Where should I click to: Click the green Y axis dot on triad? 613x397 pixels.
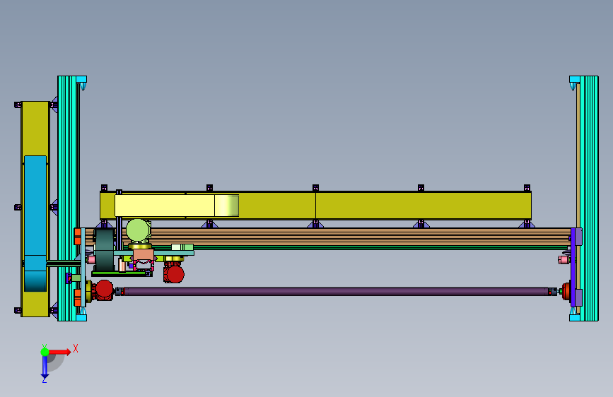(45, 352)
